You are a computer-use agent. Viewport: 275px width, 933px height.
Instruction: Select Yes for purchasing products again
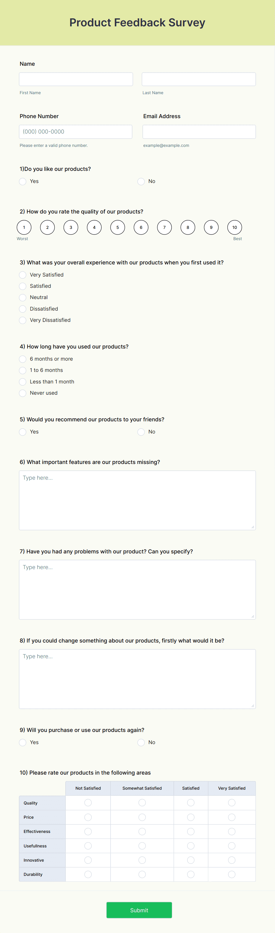click(x=22, y=742)
